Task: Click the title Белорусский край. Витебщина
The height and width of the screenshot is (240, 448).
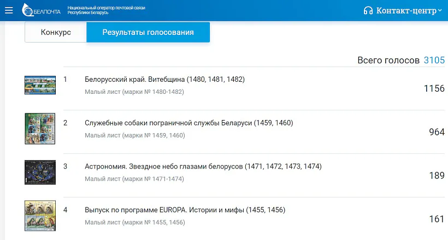Action: [x=164, y=80]
